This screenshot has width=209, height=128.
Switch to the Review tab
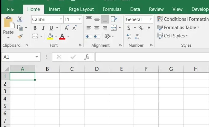pos(156,9)
